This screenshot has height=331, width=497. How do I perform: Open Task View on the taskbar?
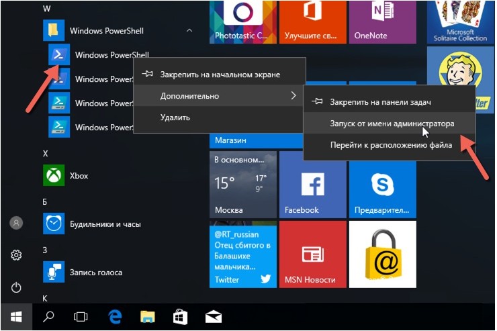[81, 317]
